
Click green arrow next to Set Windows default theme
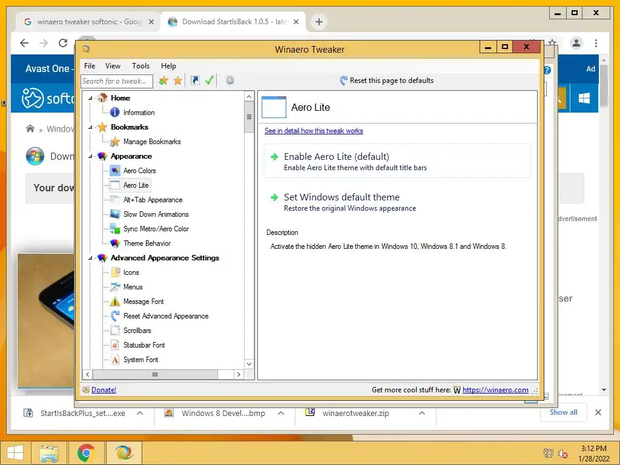[274, 197]
